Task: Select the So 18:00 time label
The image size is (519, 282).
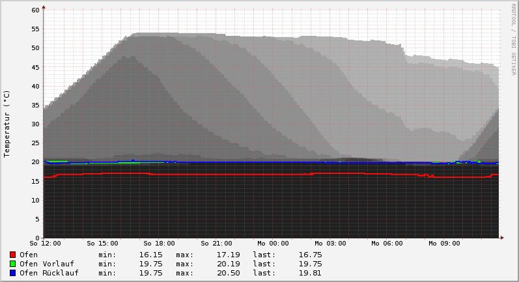Action: [160, 244]
